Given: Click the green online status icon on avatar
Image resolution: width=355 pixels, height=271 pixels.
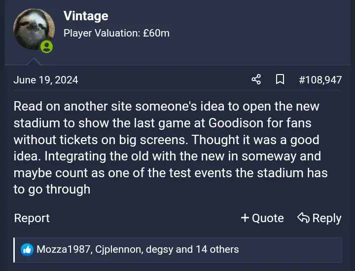Looking at the screenshot, I should [46, 47].
